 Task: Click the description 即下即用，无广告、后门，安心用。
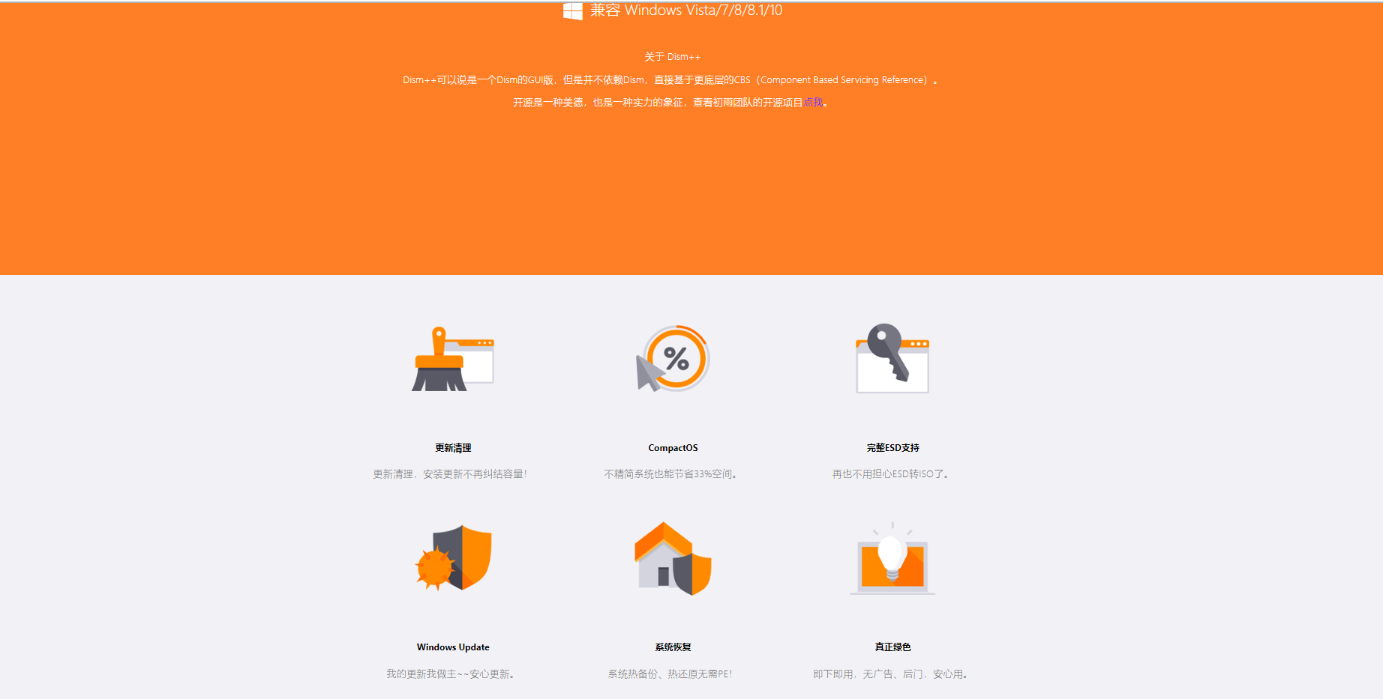[x=892, y=674]
